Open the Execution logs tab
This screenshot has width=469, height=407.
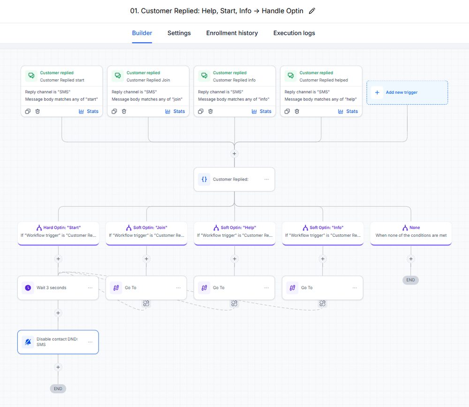coord(294,33)
